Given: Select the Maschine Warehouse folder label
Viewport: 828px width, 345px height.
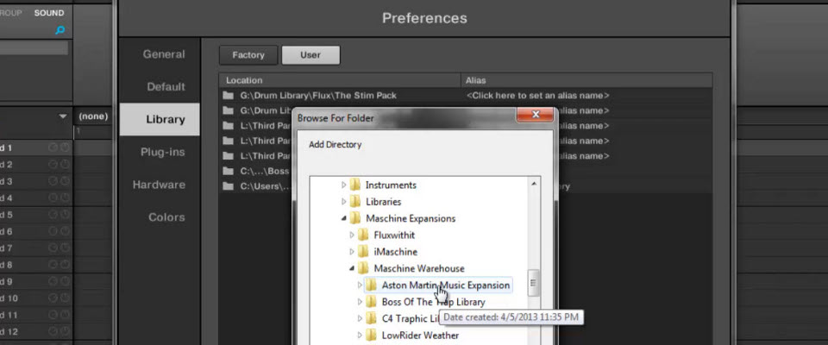Looking at the screenshot, I should pyautogui.click(x=419, y=268).
